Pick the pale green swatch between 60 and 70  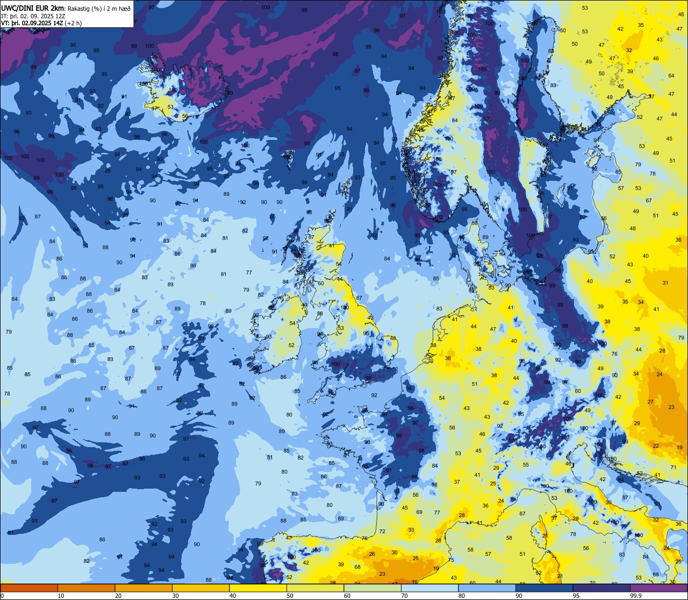tap(372, 588)
